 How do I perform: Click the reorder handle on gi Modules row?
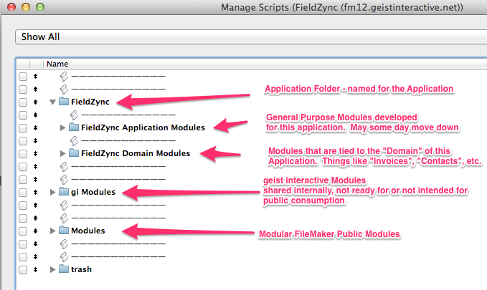(x=35, y=193)
